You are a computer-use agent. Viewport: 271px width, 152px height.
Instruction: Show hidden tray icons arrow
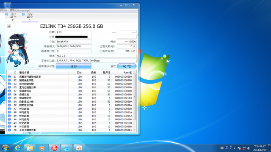pyautogui.click(x=234, y=148)
